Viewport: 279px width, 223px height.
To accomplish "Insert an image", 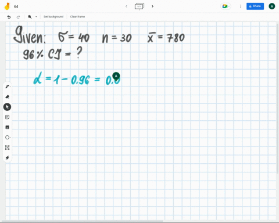I will point(7,127).
